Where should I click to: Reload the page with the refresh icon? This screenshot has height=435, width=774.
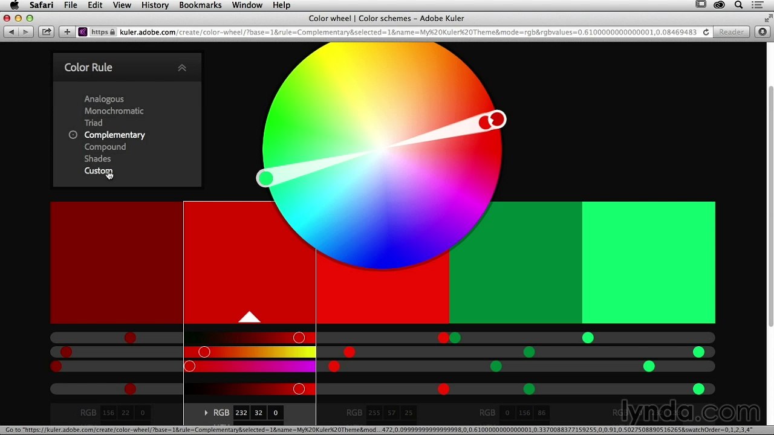point(706,32)
